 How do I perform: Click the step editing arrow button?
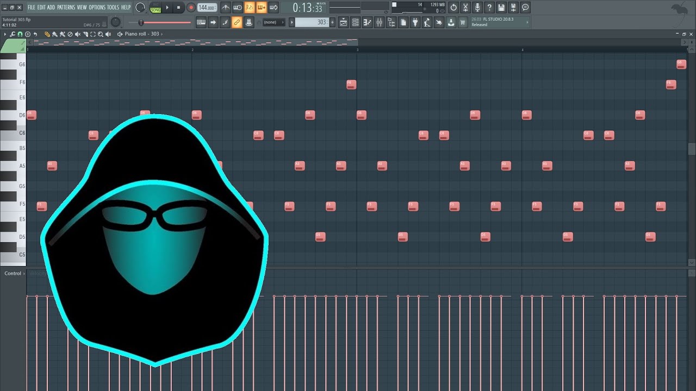pos(213,22)
